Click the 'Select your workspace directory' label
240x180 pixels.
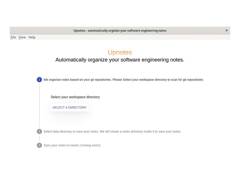point(75,97)
